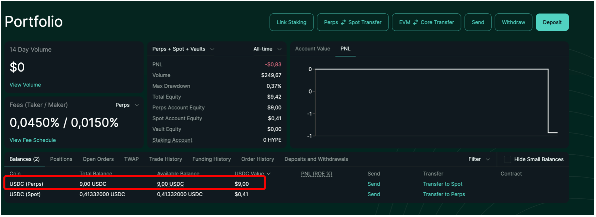The image size is (596, 217).
Task: Toggle the Hide Small Balances checkbox
Action: (x=507, y=160)
